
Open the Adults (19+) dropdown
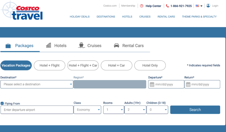point(135,110)
